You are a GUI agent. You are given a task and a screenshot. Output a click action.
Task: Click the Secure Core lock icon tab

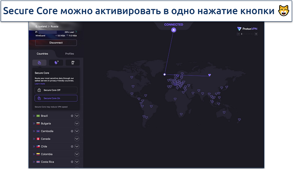click(x=39, y=63)
